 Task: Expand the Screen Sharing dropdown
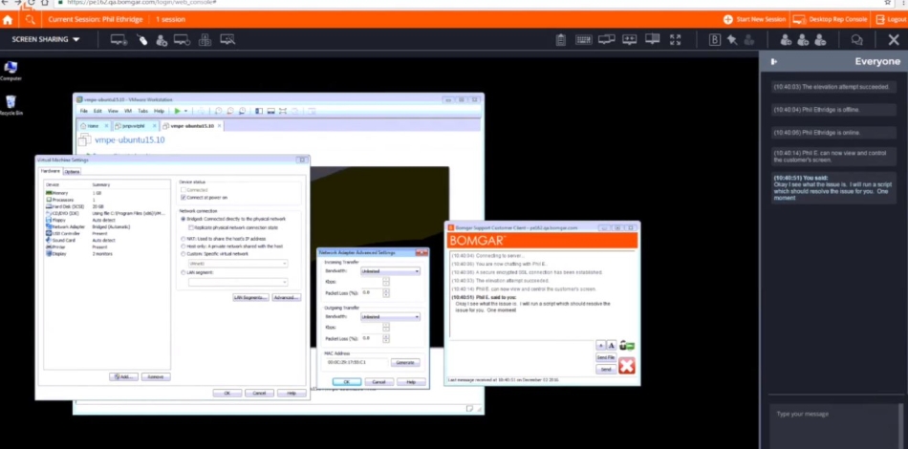tap(46, 40)
